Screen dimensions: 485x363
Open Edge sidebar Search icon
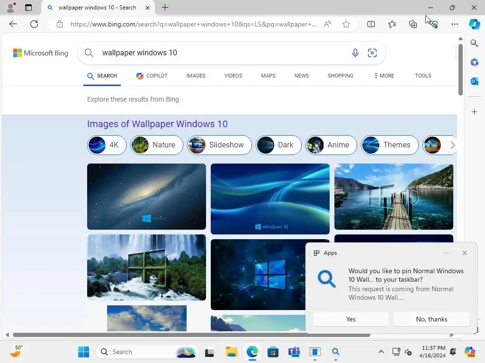click(474, 43)
